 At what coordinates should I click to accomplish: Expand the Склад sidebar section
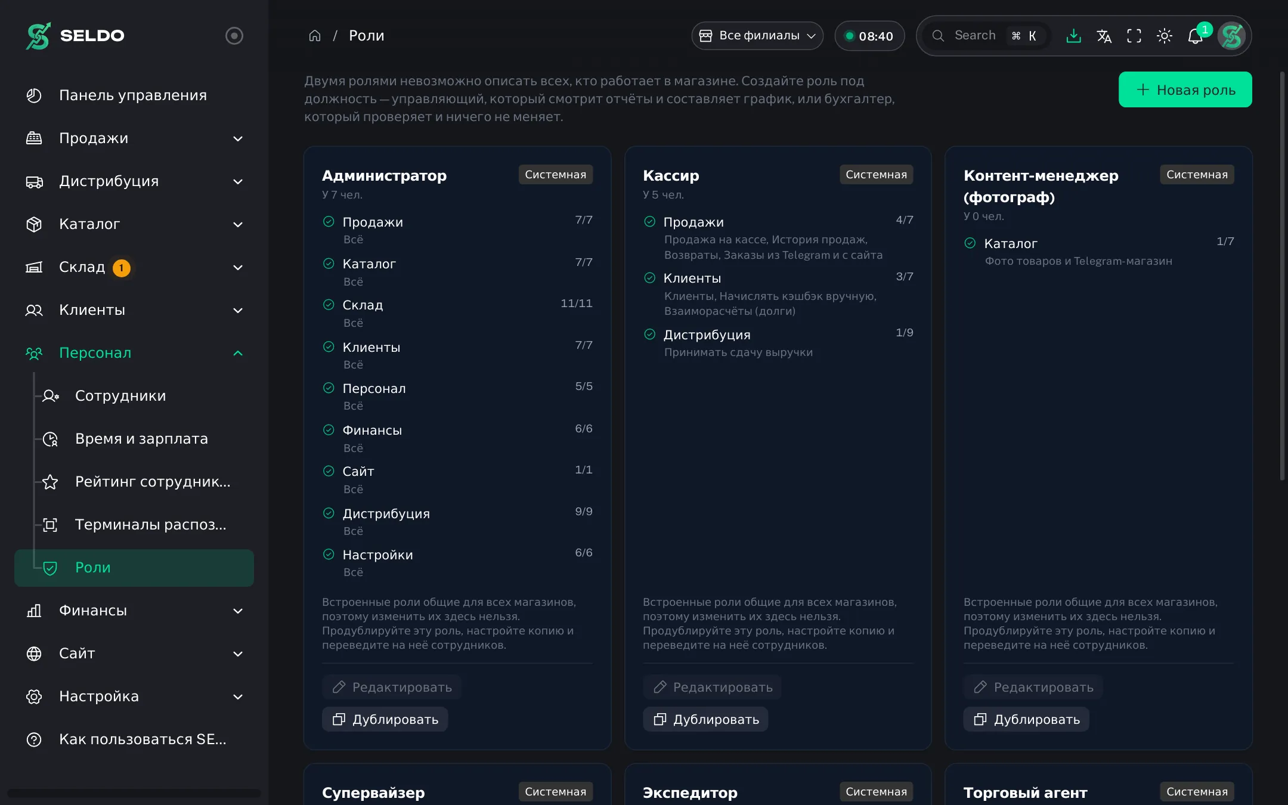[134, 267]
